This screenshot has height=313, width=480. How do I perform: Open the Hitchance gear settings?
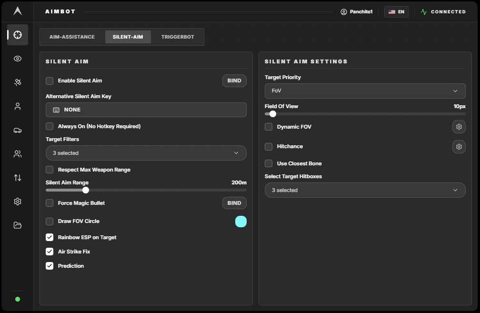click(x=459, y=147)
